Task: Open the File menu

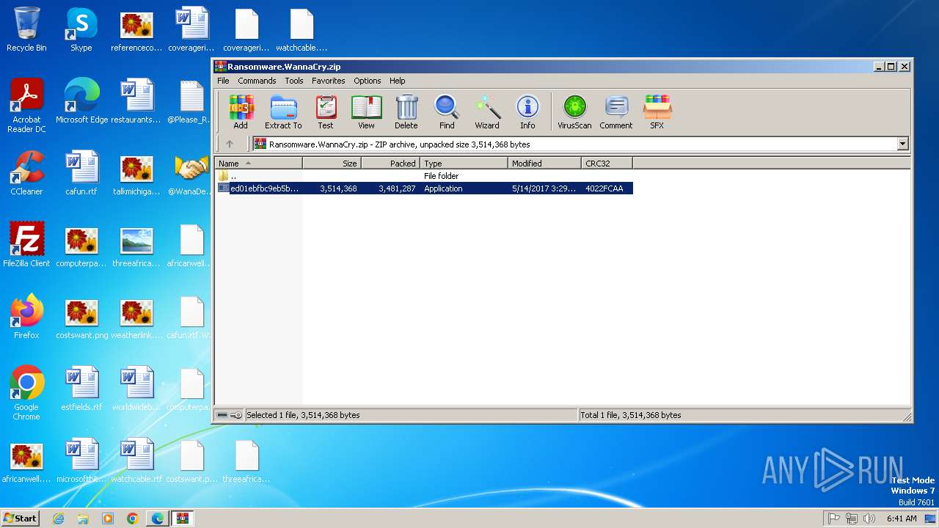Action: (x=223, y=81)
